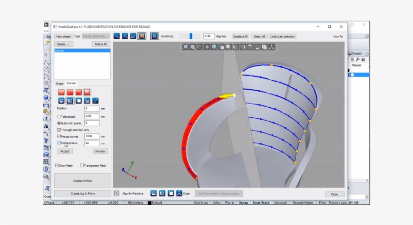This screenshot has height=225, width=413.
Task: Switch to the Shape tab
Action: coord(59,83)
